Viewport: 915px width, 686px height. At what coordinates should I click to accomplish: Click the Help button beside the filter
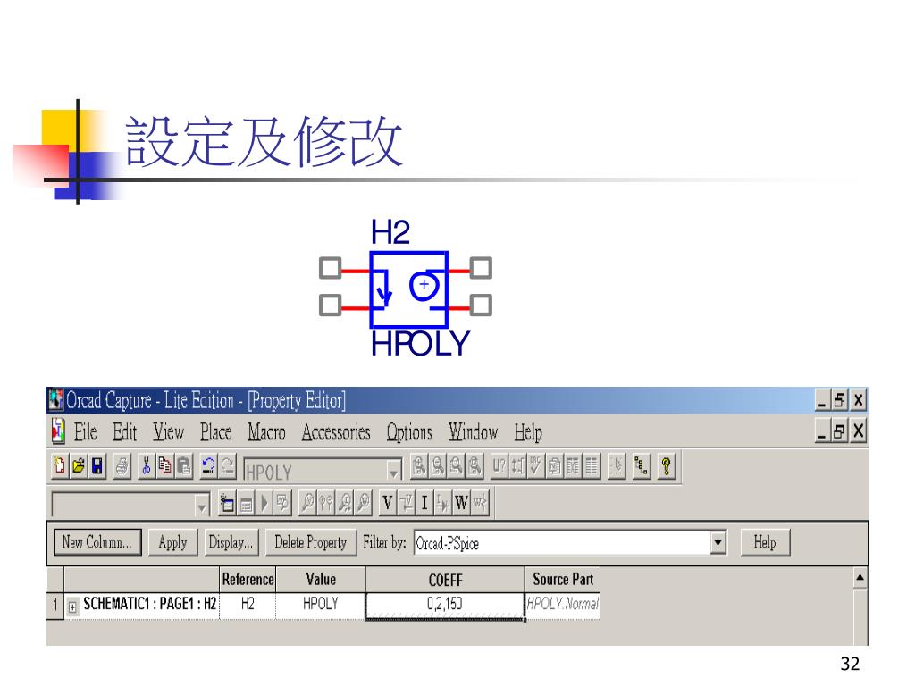coord(765,542)
